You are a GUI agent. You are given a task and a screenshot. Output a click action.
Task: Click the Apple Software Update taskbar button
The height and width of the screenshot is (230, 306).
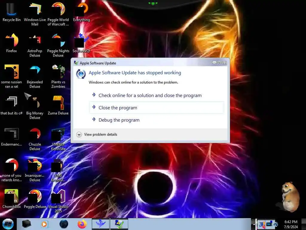click(x=119, y=224)
